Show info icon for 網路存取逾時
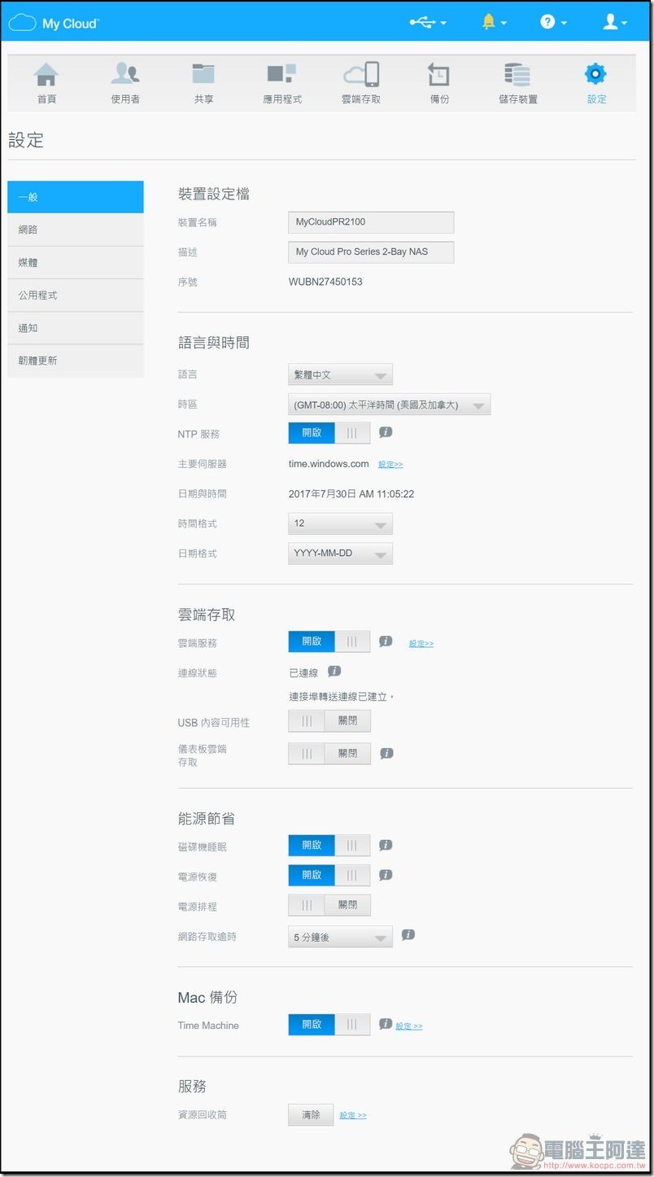Image resolution: width=654 pixels, height=1177 pixels. (409, 934)
